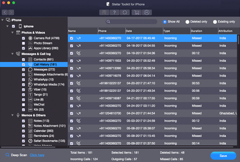Click the Apps Library icon
240x162 pixels.
[x=30, y=48]
